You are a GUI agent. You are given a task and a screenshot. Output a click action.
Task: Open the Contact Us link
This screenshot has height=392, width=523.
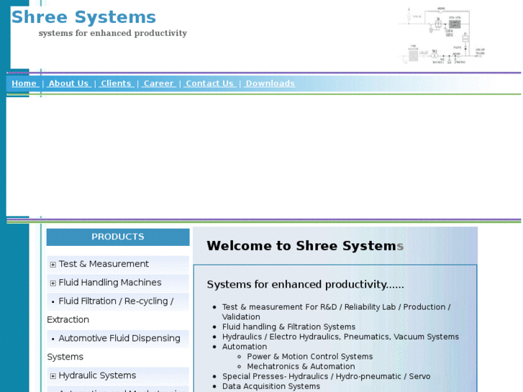[x=209, y=83]
